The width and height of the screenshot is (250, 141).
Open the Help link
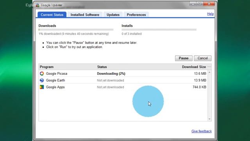click(x=210, y=14)
